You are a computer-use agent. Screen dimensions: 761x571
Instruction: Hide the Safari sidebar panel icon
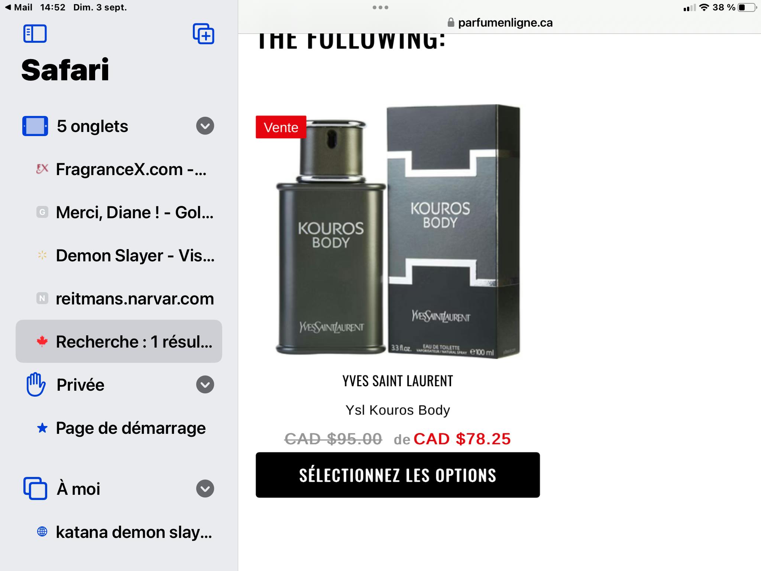pos(35,34)
